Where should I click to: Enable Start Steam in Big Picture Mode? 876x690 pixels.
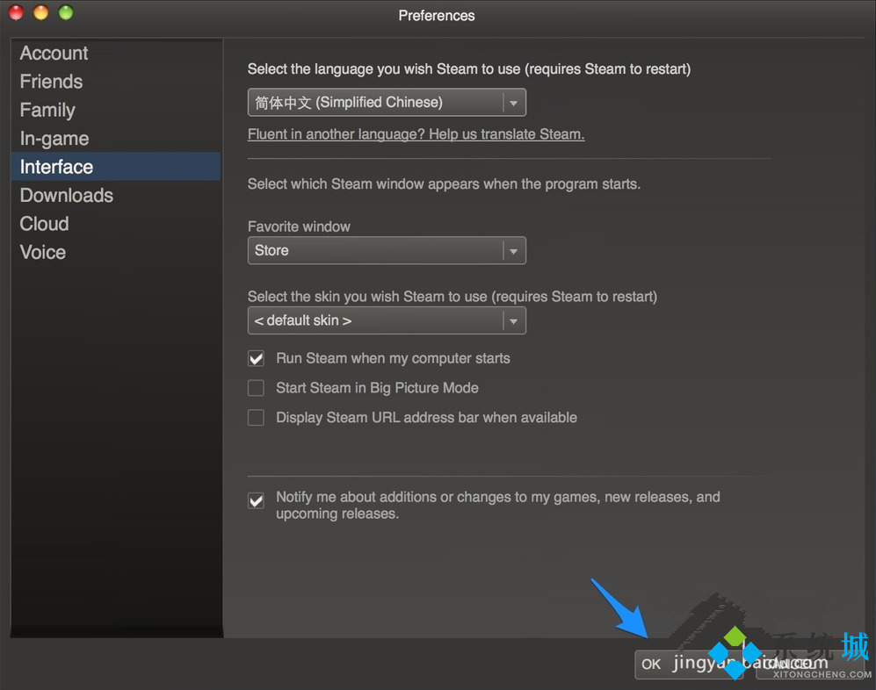(x=257, y=388)
